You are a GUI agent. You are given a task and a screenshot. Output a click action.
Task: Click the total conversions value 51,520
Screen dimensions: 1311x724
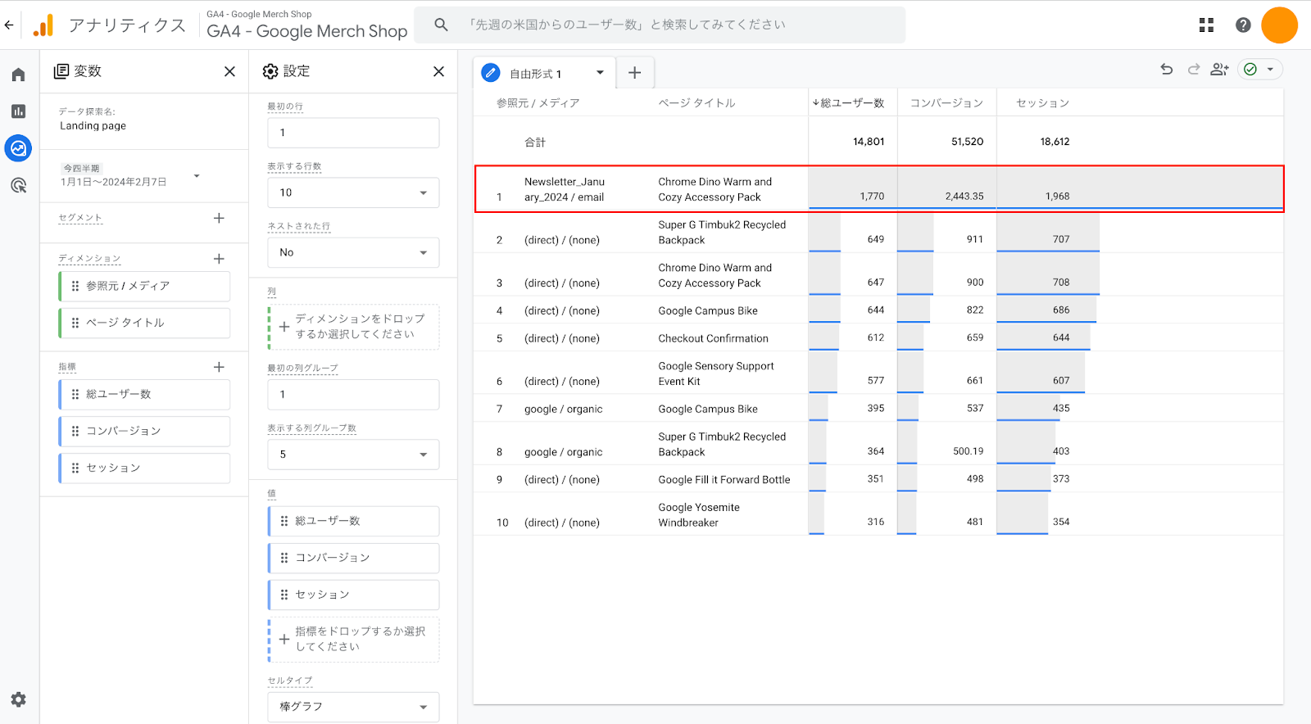[x=967, y=142]
